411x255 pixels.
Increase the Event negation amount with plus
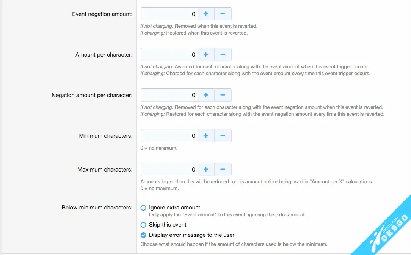(x=206, y=14)
